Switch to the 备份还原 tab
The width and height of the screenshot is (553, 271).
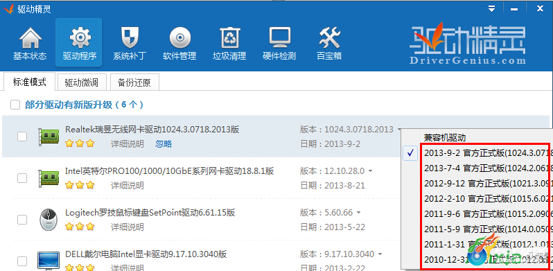(x=134, y=82)
